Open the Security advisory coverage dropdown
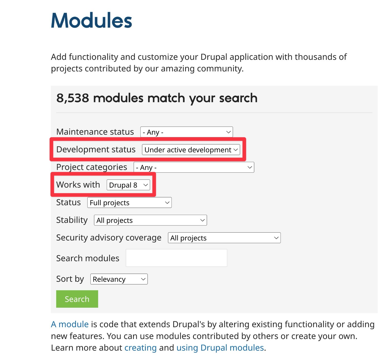Image resolution: width=385 pixels, height=357 pixels. [x=224, y=238]
